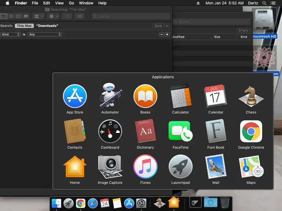Open App Store icon in the Dock

(x=129, y=203)
